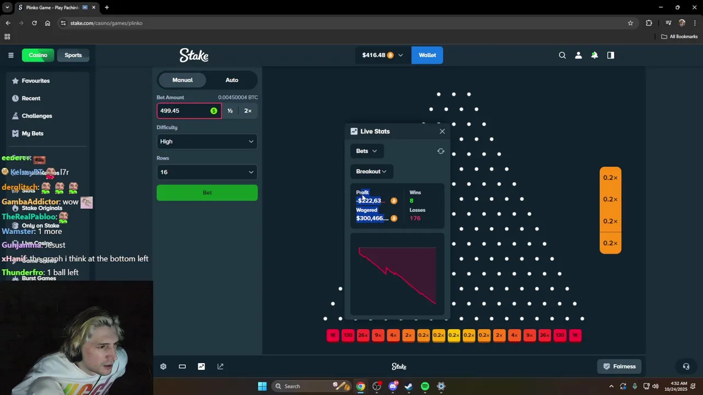Open Favourites in sidebar
703x395 pixels.
(x=36, y=81)
